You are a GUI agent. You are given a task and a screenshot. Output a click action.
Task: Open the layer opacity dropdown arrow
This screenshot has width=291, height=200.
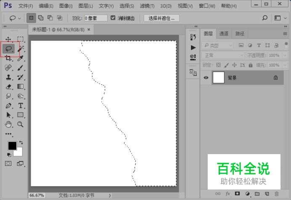285,56
